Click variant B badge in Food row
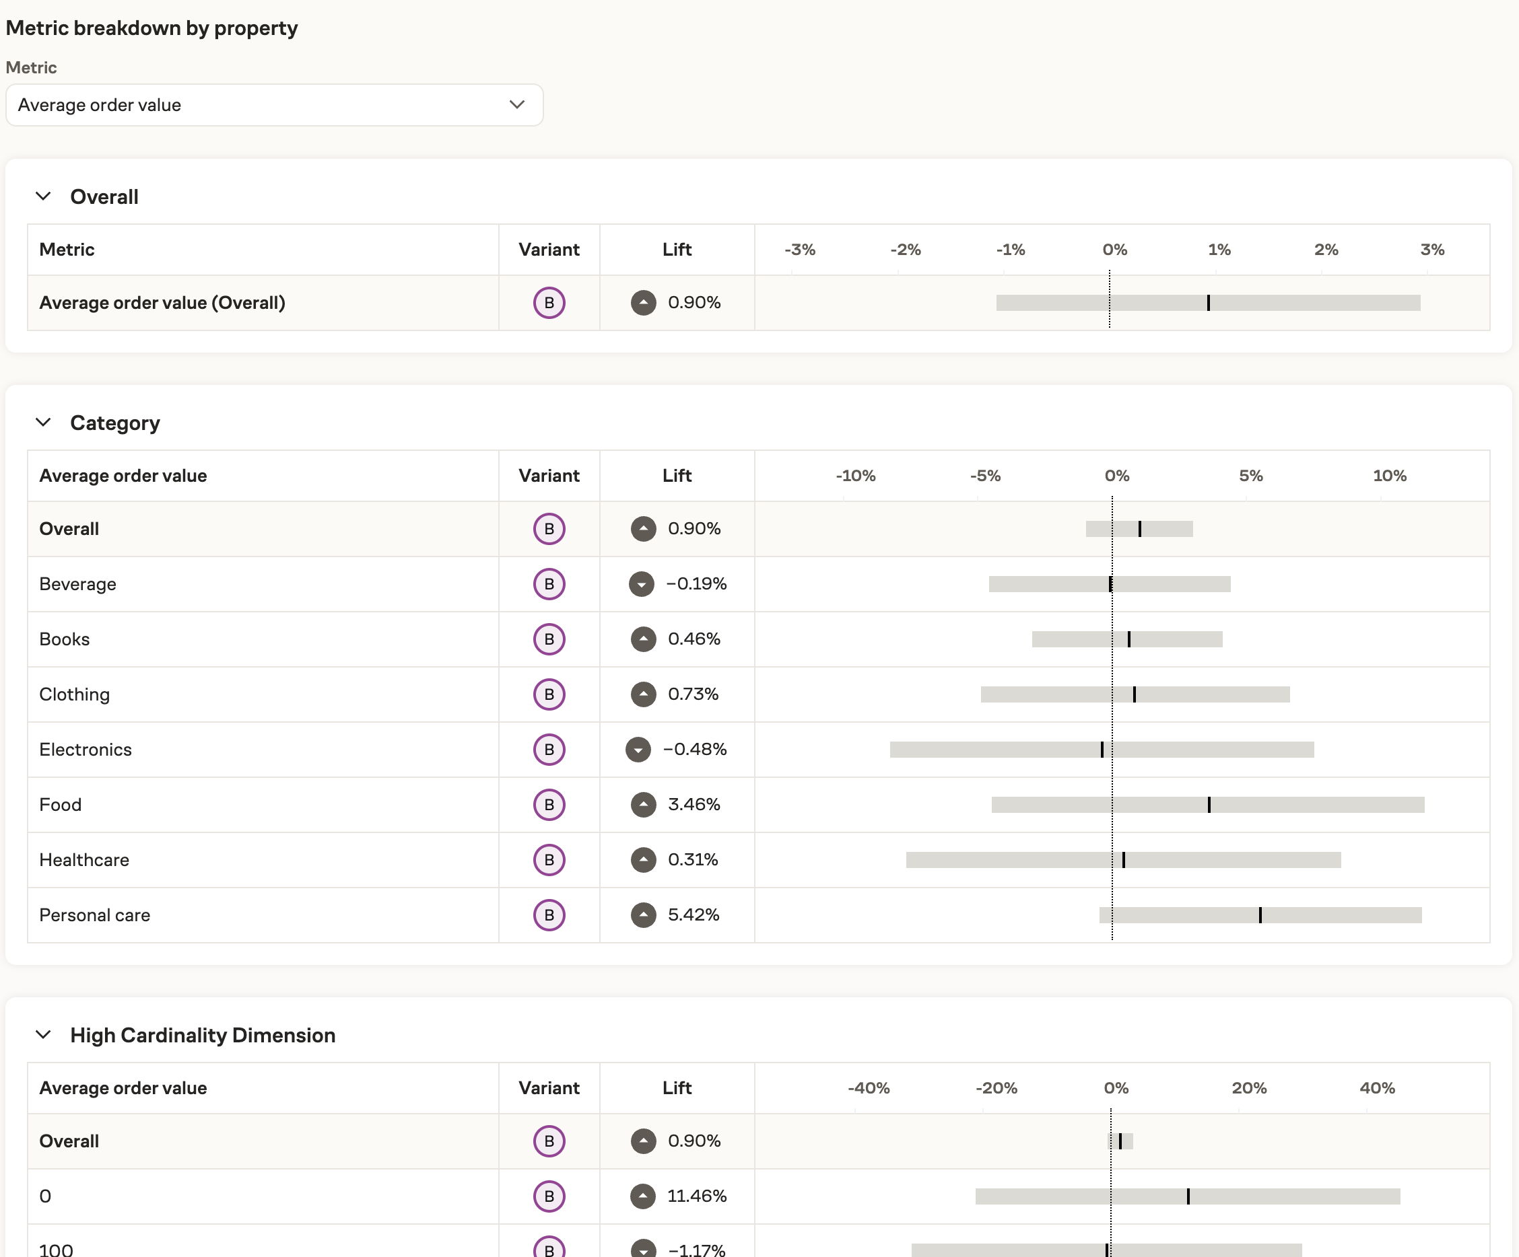Image resolution: width=1519 pixels, height=1257 pixels. 549,805
